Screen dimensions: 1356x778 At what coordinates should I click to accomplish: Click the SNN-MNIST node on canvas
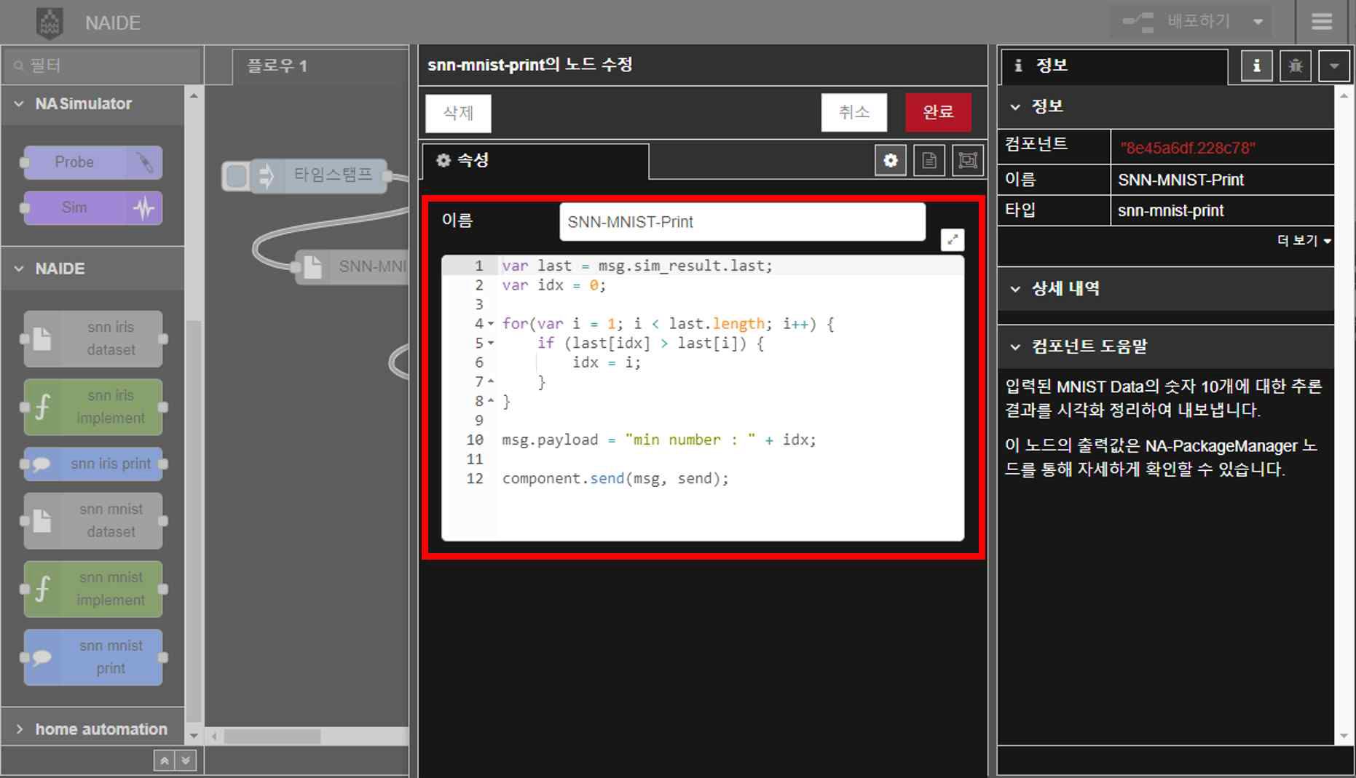tap(352, 267)
